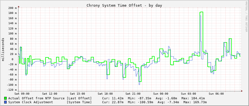Click the 'Sat 21:00' x-axis label
The height and width of the screenshot is (106, 249).
[x=133, y=94]
